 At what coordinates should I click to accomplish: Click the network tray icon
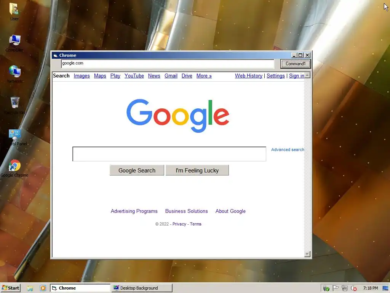[x=344, y=288]
